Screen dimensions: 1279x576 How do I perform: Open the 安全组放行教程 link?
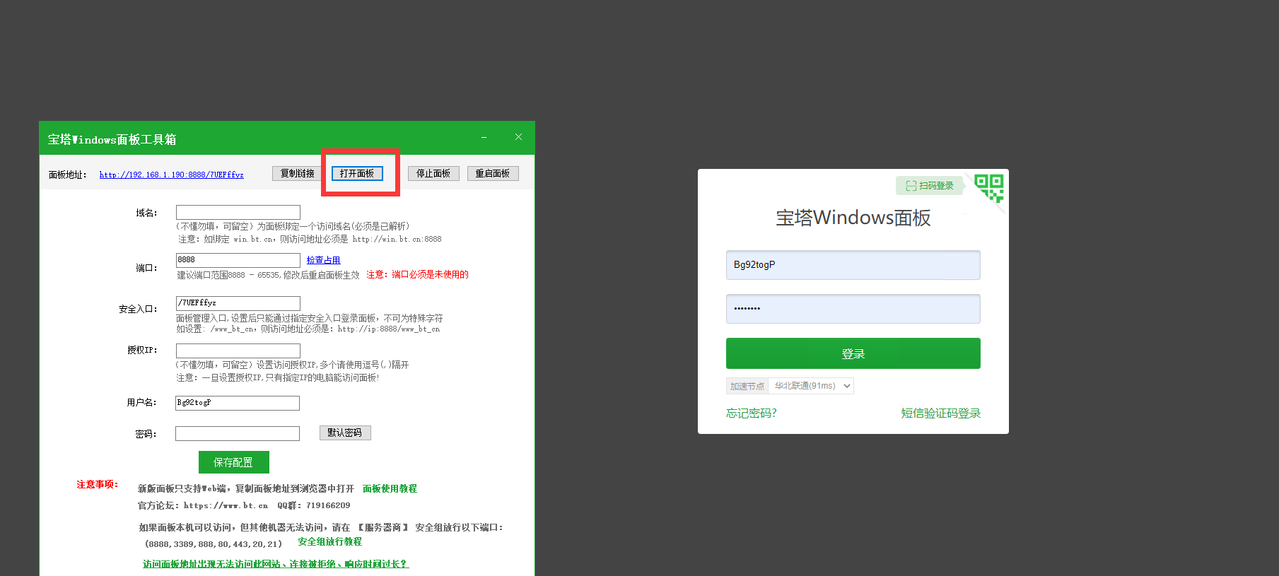pos(329,541)
